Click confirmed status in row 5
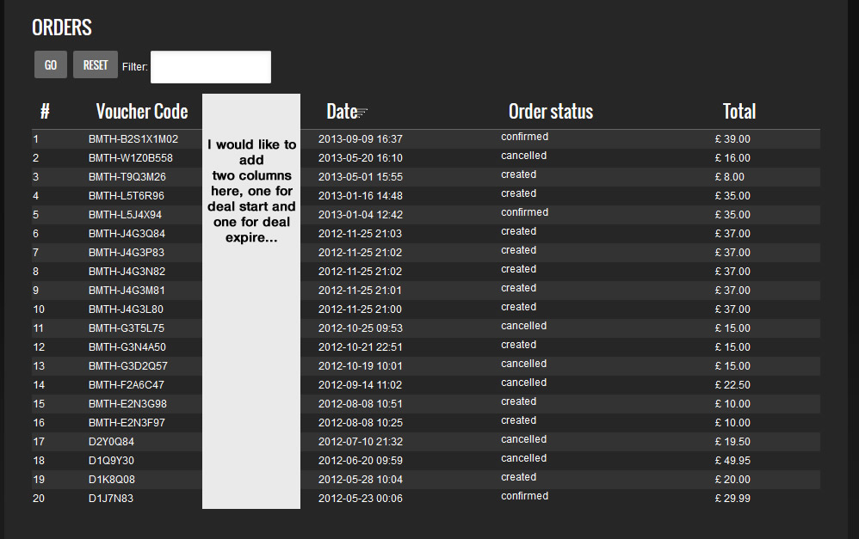Screen dimensions: 859x539 524,212
